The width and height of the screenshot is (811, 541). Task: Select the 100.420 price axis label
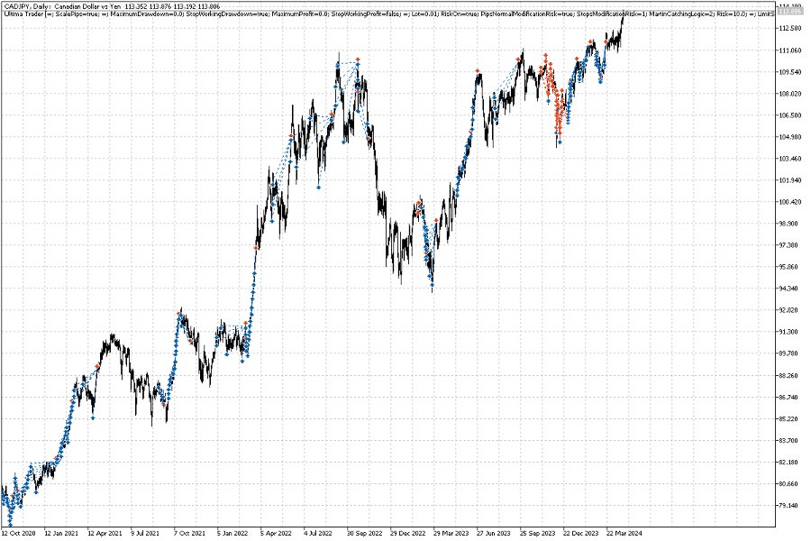pyautogui.click(x=790, y=202)
